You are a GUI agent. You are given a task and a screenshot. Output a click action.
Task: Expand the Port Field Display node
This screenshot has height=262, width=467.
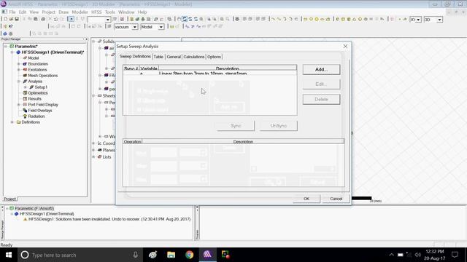click(x=19, y=105)
